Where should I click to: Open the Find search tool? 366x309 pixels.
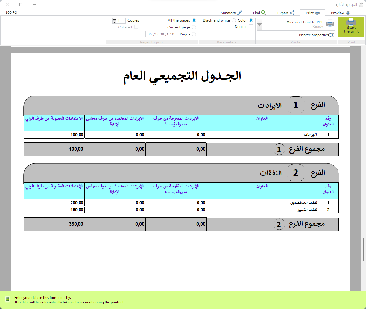[x=259, y=13]
